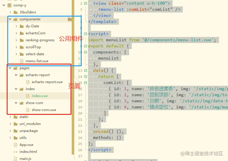
Task: Click the unpackage folder icon
Action: 15,131
